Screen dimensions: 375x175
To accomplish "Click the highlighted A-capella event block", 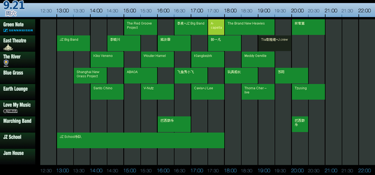I will (216, 27).
